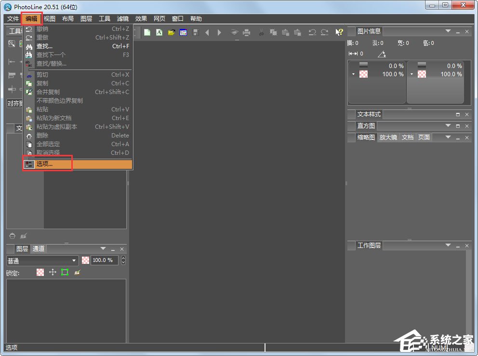
Task: Click the edit icon beside the trash icon
Action: coord(24,236)
